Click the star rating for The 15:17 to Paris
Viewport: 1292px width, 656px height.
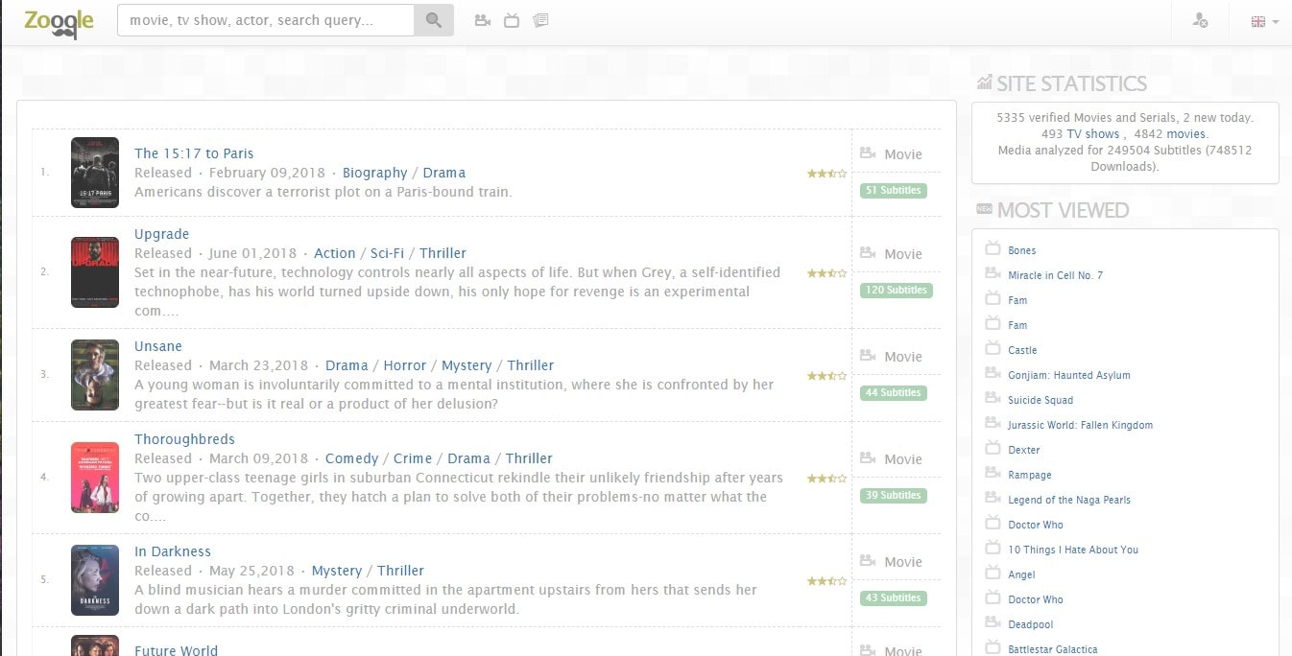tap(826, 174)
